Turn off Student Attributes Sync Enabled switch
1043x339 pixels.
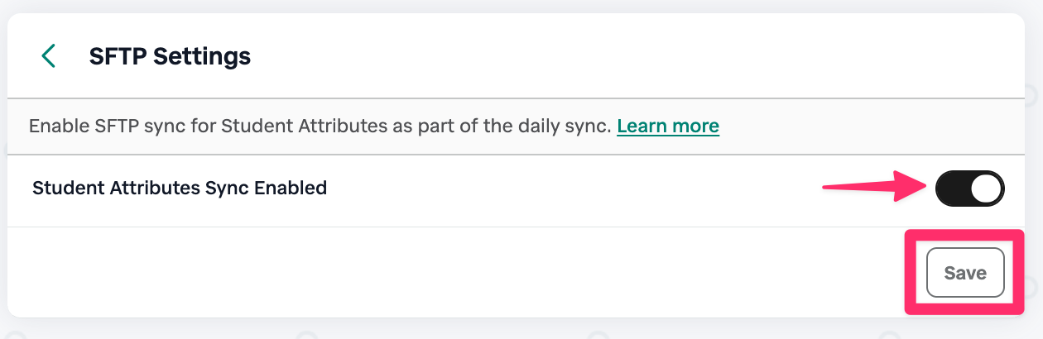coord(969,189)
